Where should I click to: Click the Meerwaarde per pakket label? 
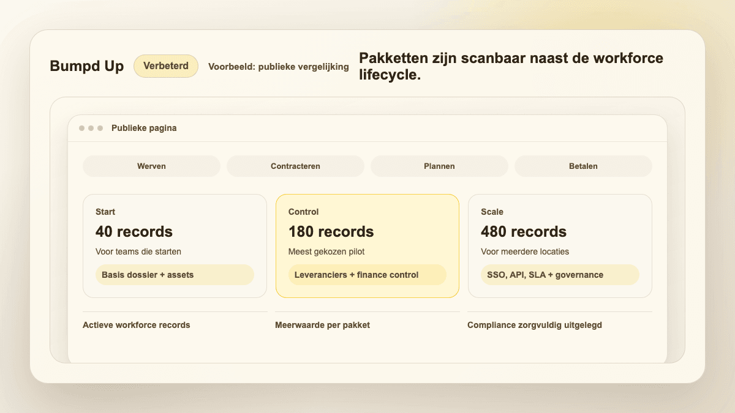tap(322, 325)
